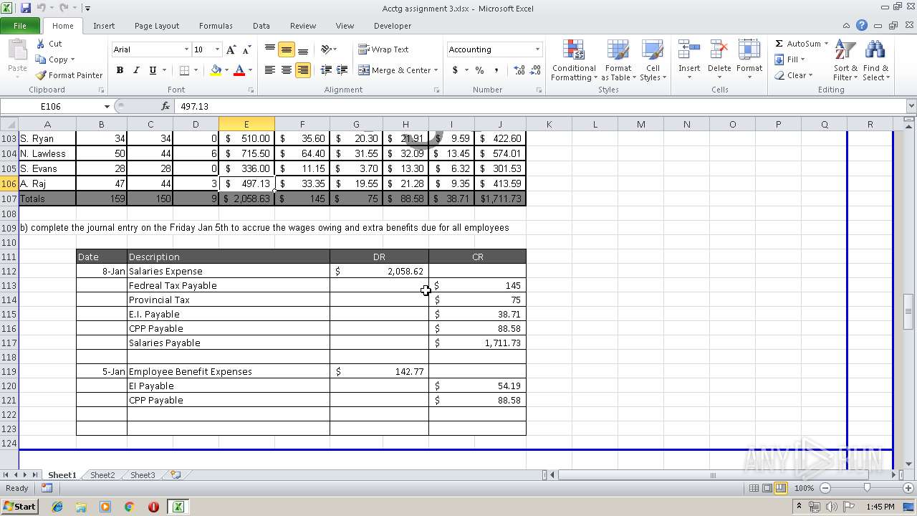Expand the Name Box dropdown
917x516 pixels.
pos(107,106)
